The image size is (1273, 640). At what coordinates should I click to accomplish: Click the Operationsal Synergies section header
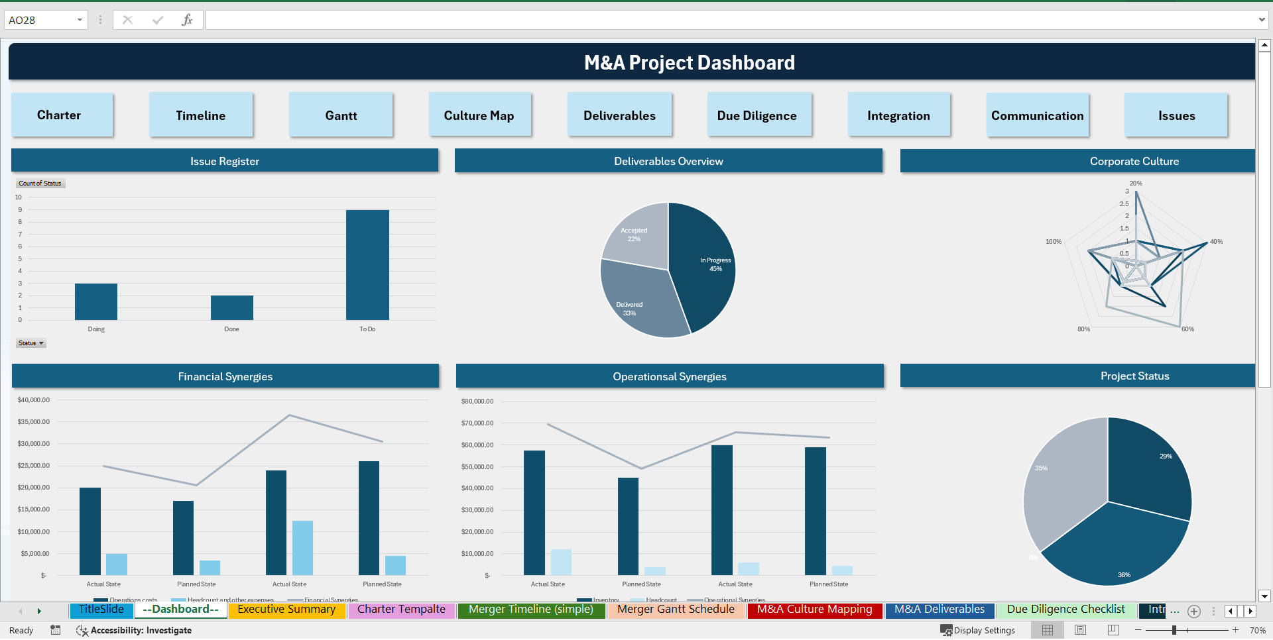[x=670, y=376]
